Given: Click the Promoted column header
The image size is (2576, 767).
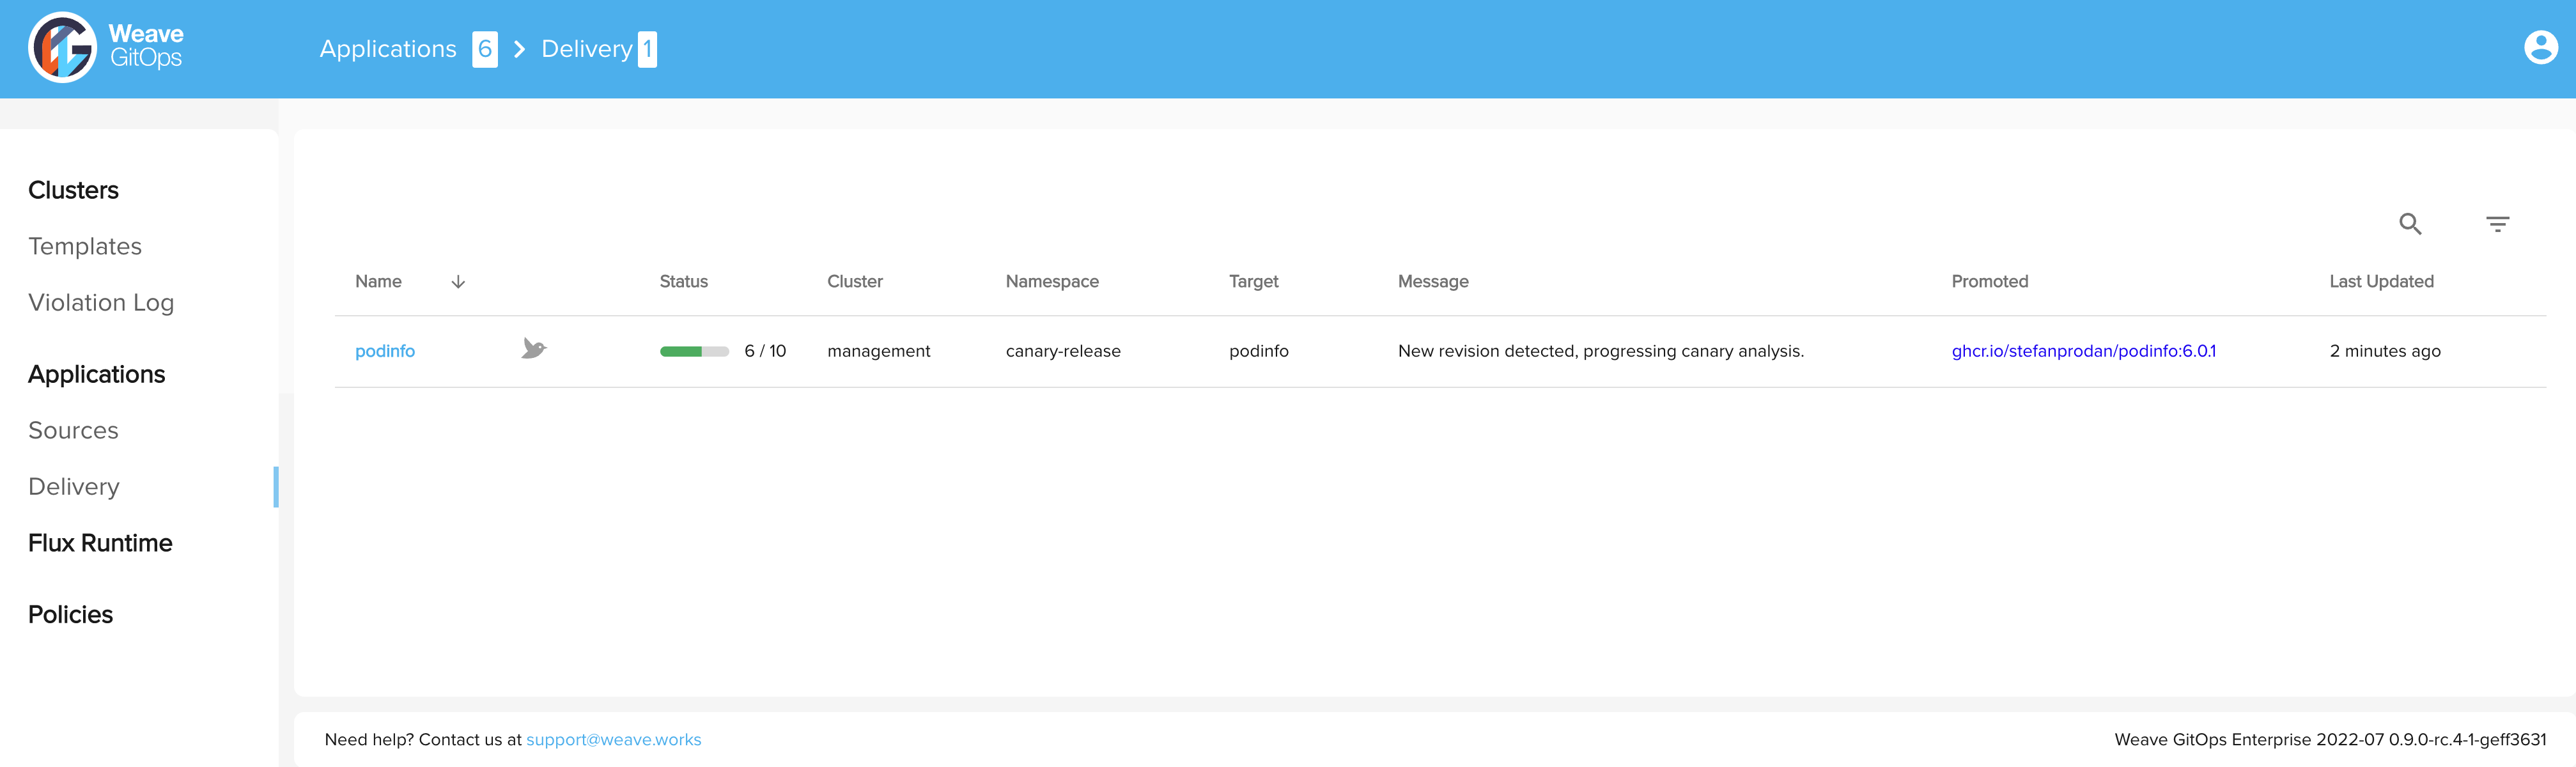Looking at the screenshot, I should [x=1990, y=282].
